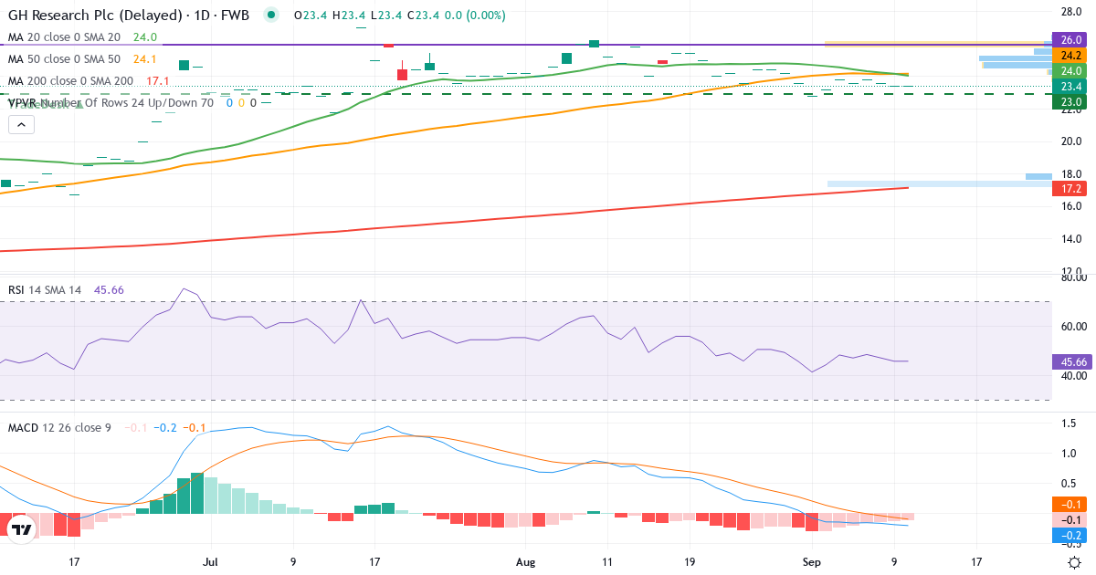
Task: Click the 23.4 current price label
Action: (x=1070, y=87)
